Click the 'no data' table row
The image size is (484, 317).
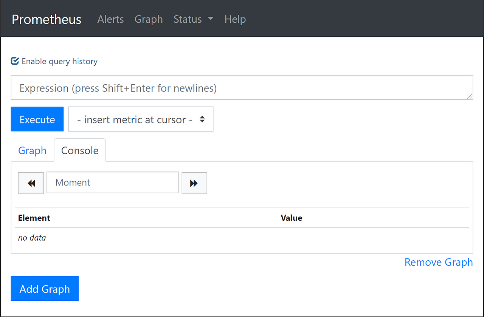pyautogui.click(x=242, y=238)
